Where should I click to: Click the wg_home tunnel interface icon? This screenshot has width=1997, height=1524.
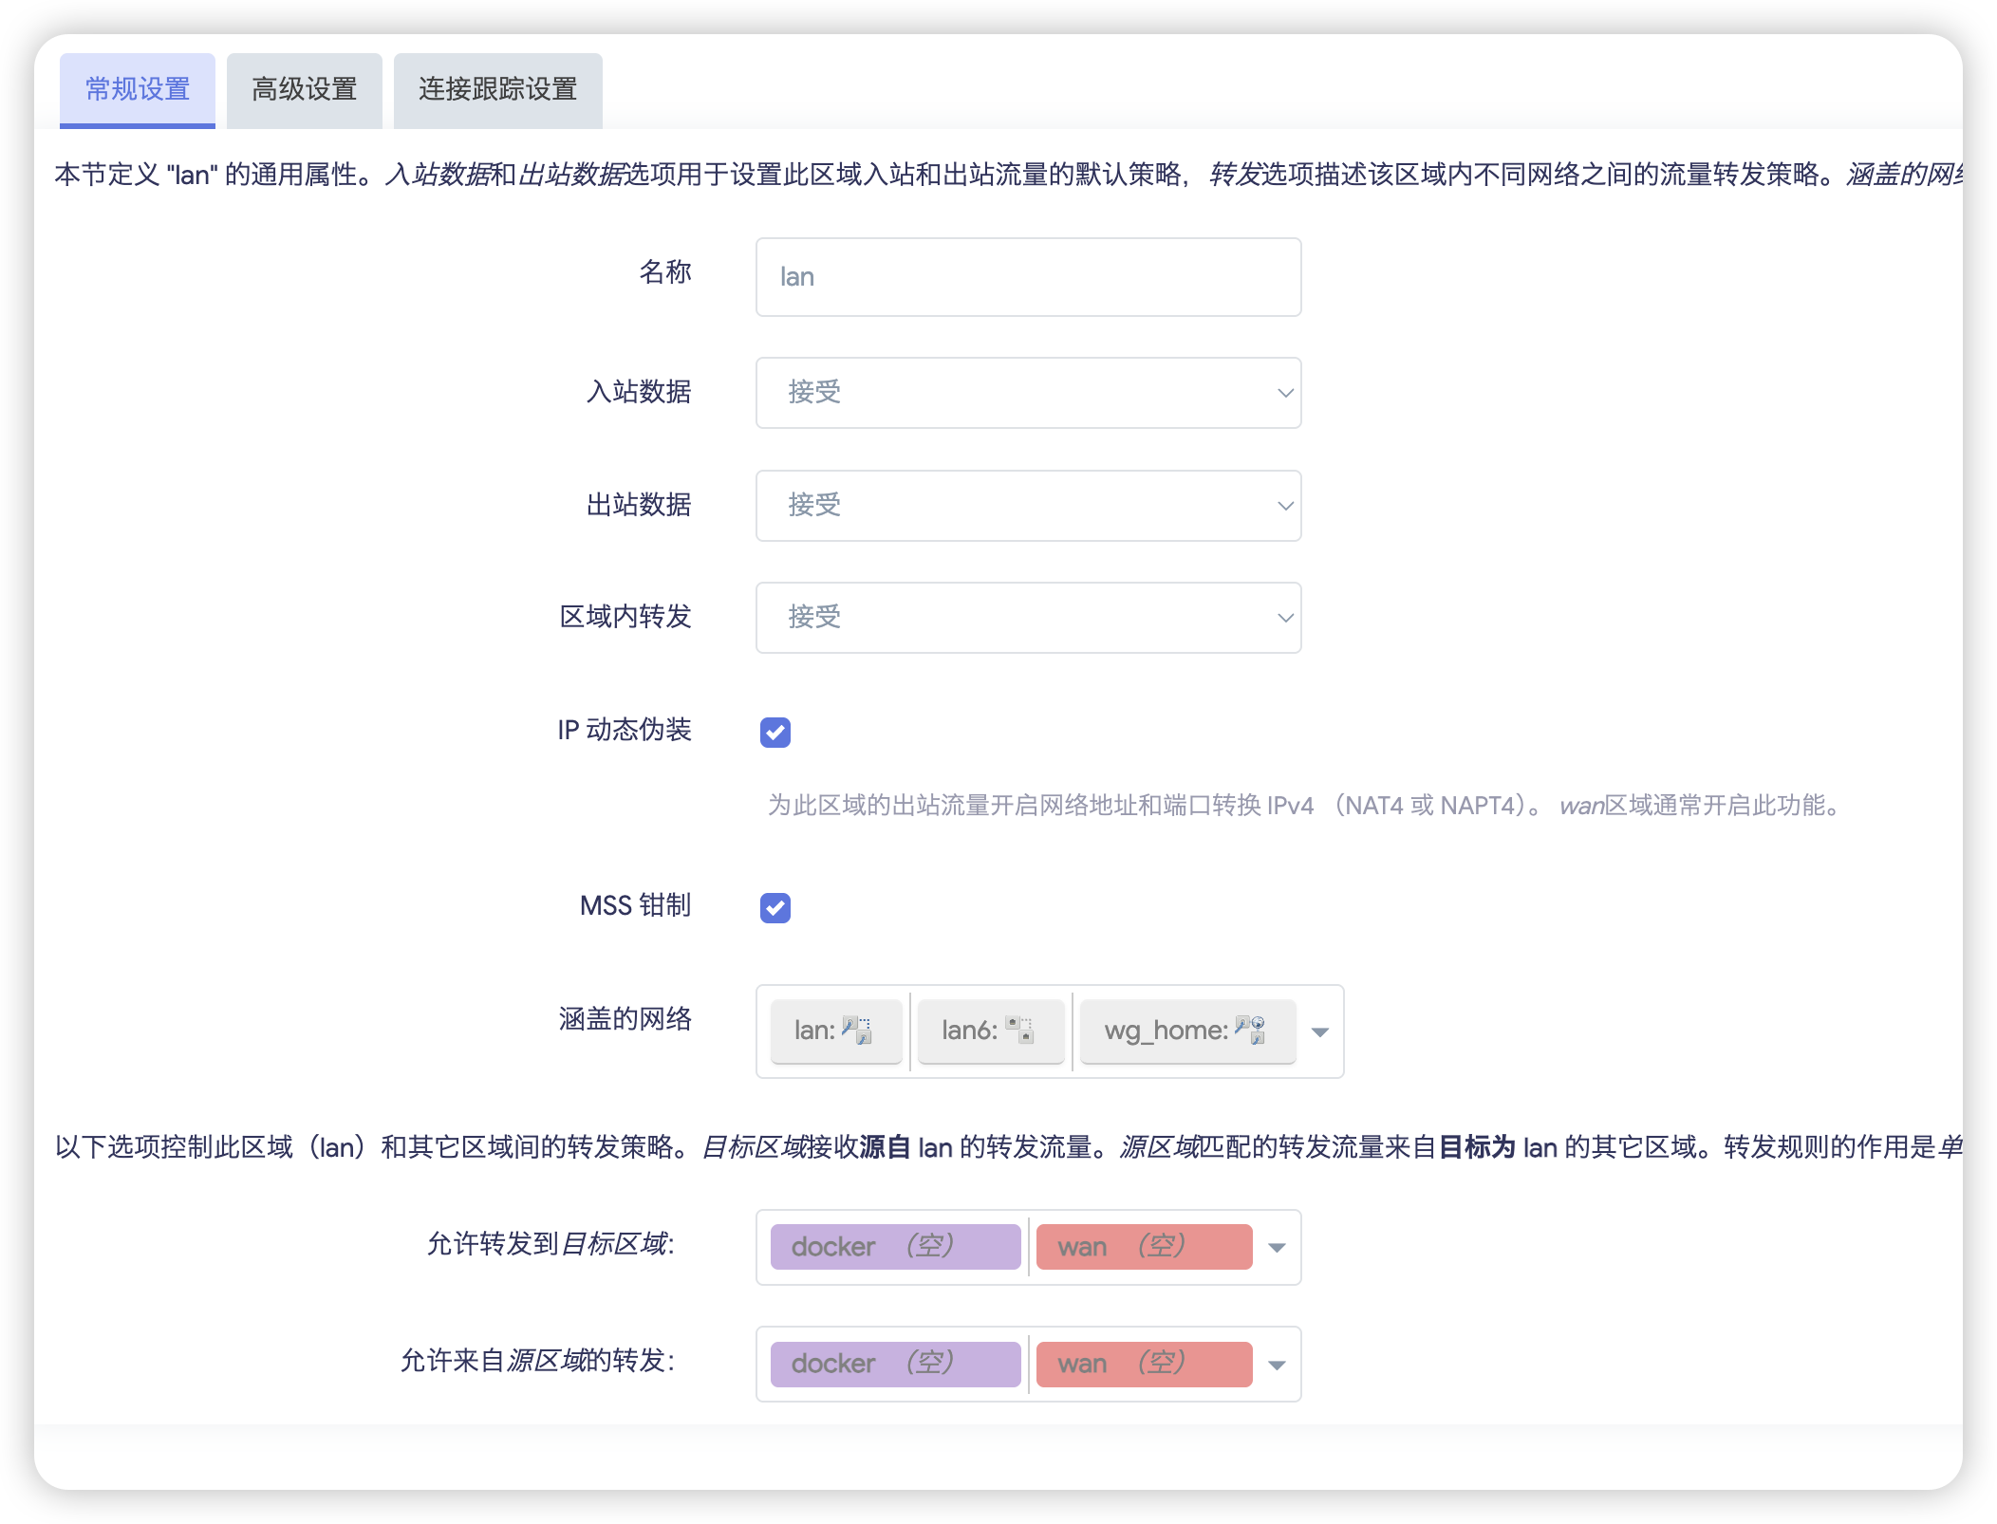point(1250,1030)
